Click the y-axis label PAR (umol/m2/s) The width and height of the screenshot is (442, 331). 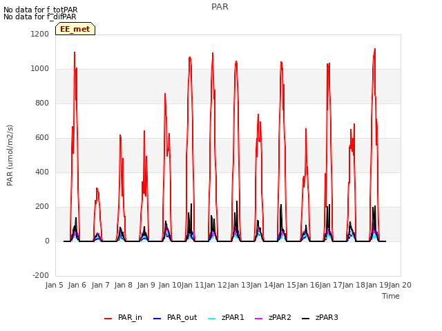pyautogui.click(x=10, y=155)
